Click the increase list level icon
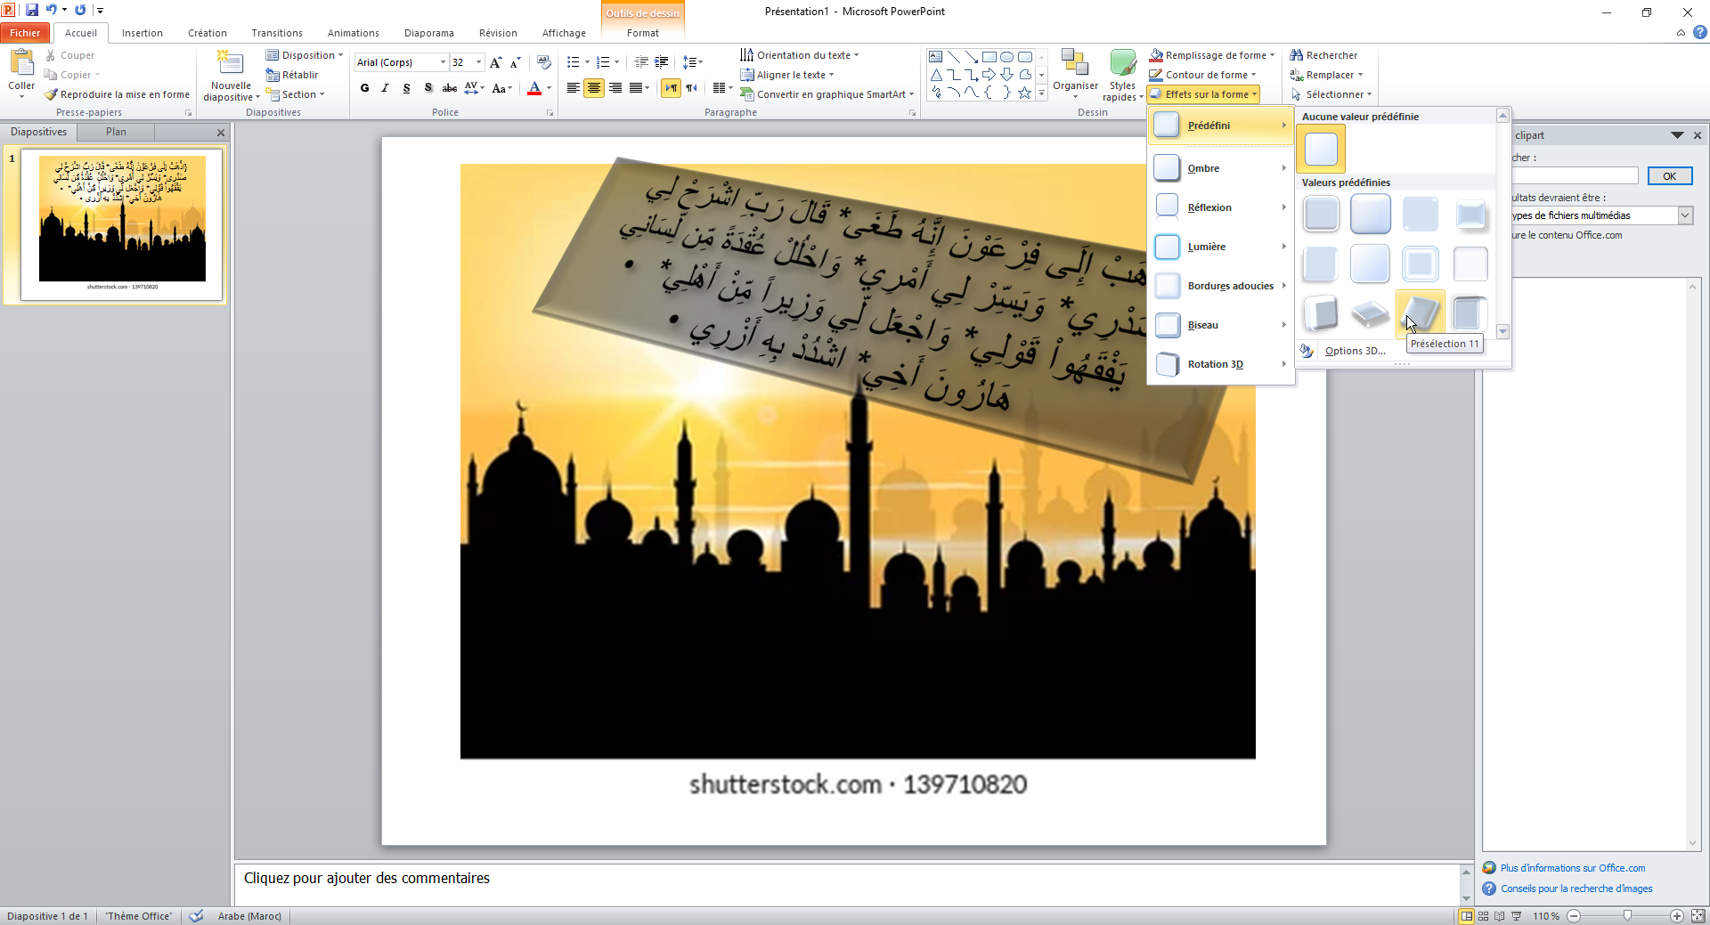The width and height of the screenshot is (1710, 925). coord(662,62)
